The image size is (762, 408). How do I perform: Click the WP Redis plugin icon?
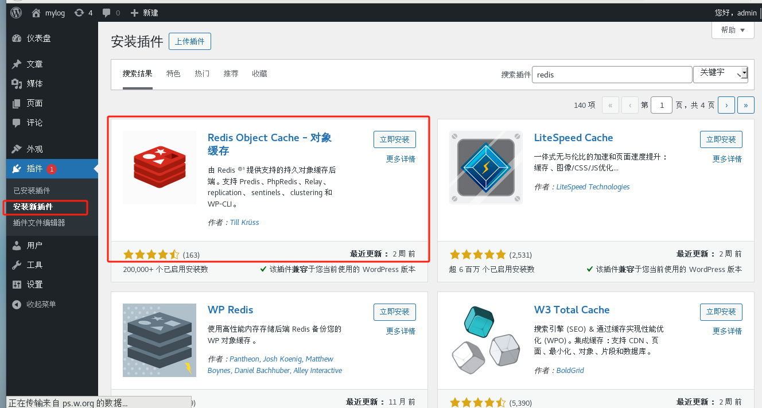(160, 340)
